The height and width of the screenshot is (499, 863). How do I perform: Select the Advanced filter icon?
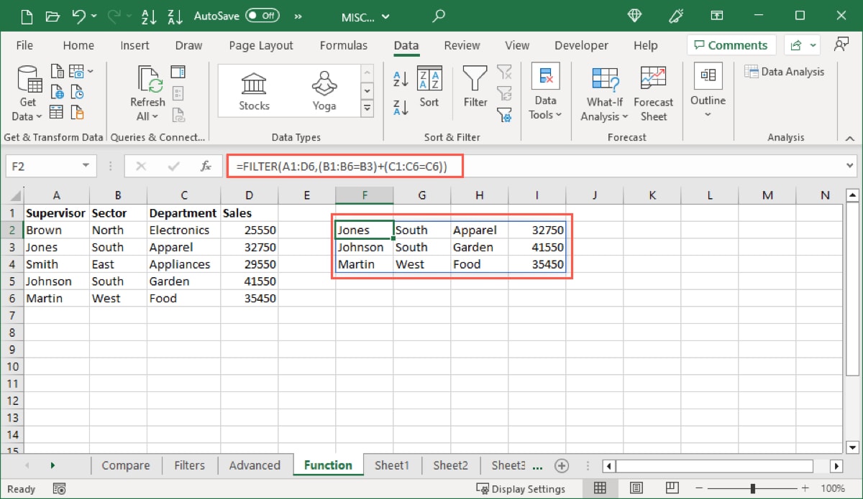pos(504,115)
